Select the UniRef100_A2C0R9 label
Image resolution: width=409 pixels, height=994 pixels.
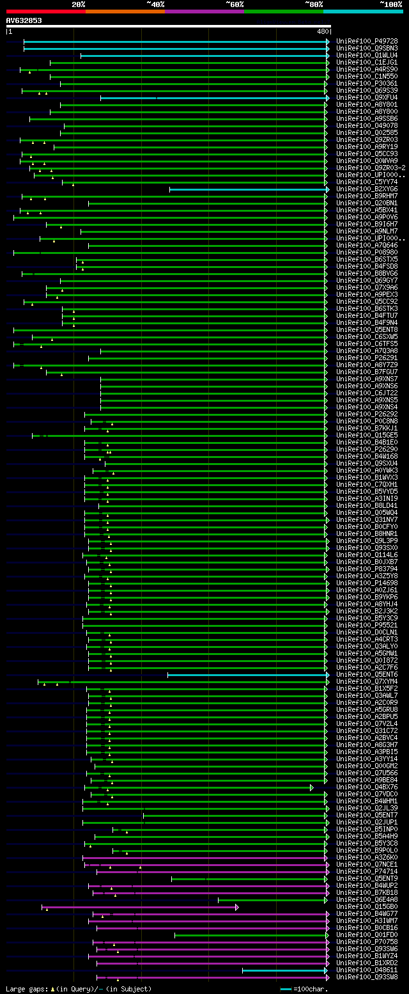[367, 703]
